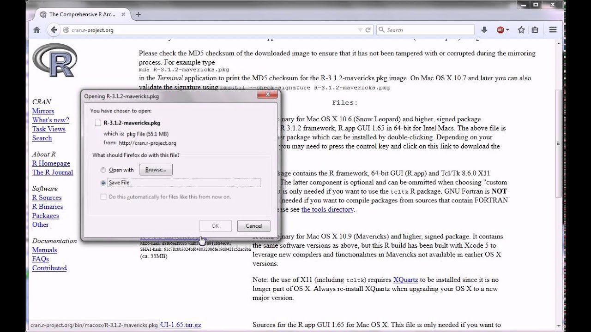Bookmark this page with the star icon
Screen dimensions: 591x332
point(521,30)
